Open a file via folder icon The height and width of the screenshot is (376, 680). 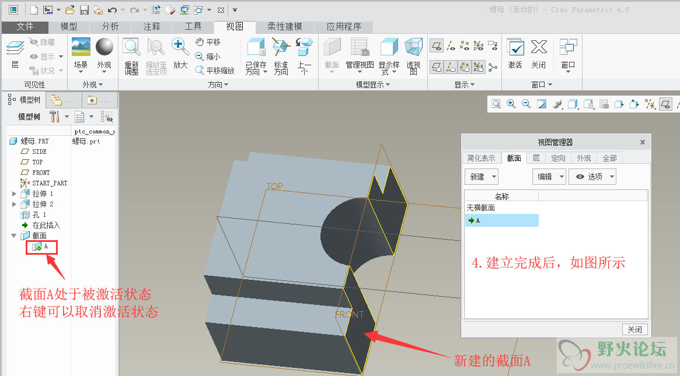click(x=70, y=9)
